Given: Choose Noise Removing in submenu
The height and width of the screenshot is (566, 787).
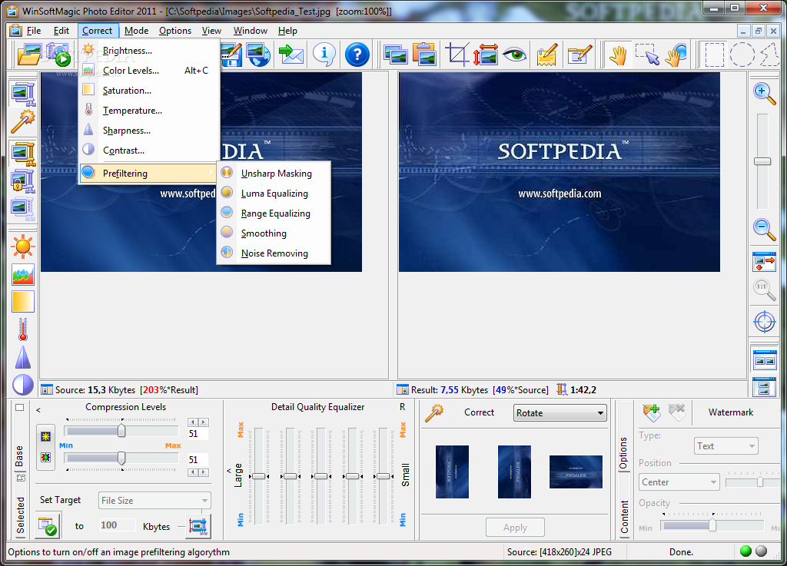Looking at the screenshot, I should [274, 253].
